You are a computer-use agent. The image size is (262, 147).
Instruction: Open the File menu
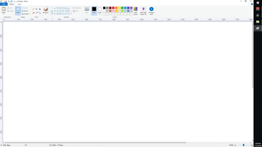coord(4,4)
